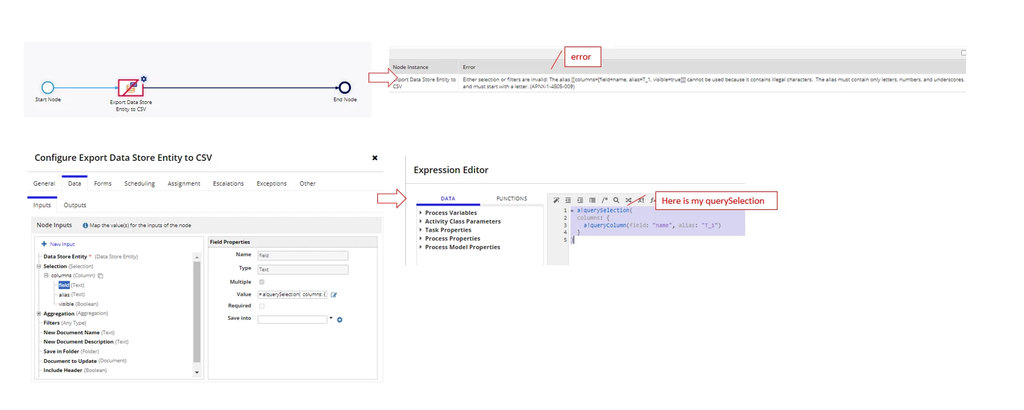
Task: Click the Start Node circle in the diagram
Action: (x=48, y=88)
